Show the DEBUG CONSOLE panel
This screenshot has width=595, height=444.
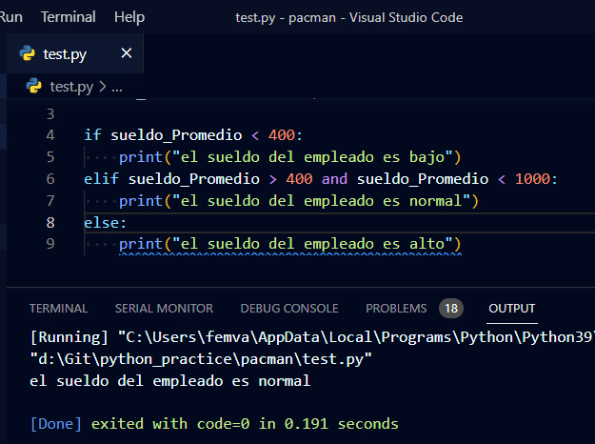(288, 309)
